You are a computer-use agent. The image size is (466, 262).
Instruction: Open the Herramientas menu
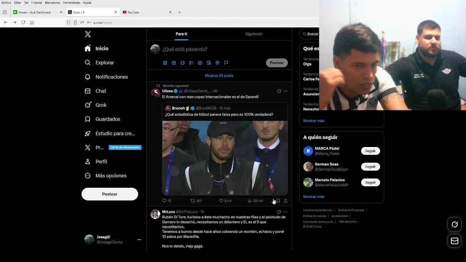[71, 3]
